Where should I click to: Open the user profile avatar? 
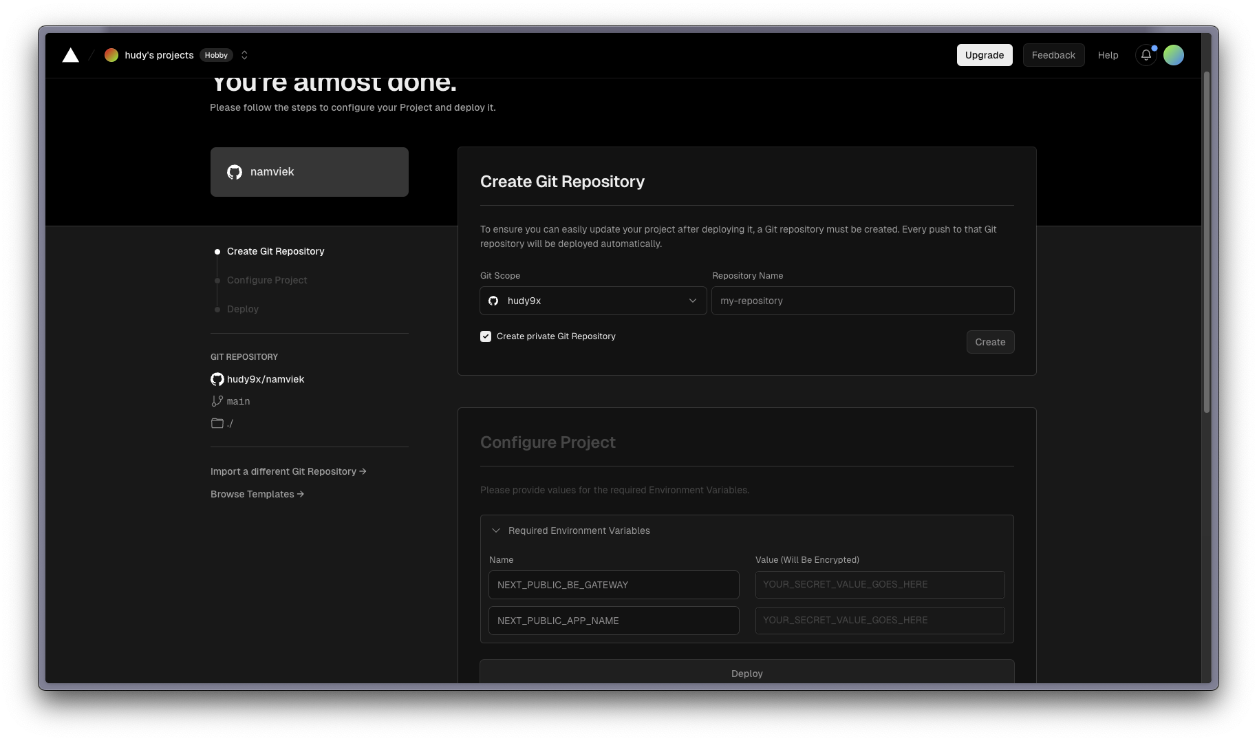1174,55
